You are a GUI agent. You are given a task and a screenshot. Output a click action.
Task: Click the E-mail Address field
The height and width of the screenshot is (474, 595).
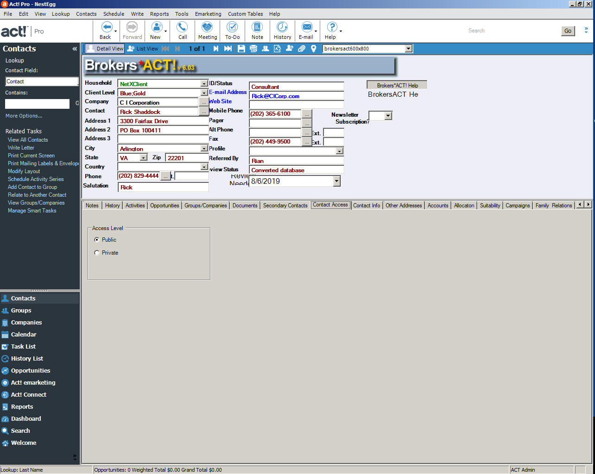(x=297, y=96)
